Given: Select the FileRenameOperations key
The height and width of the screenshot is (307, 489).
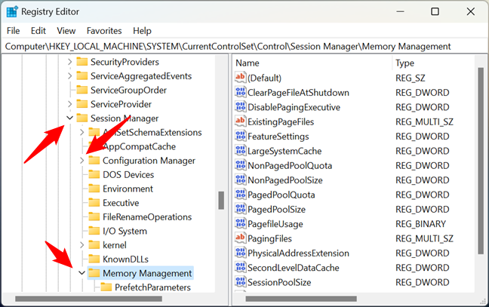Looking at the screenshot, I should coord(147,217).
